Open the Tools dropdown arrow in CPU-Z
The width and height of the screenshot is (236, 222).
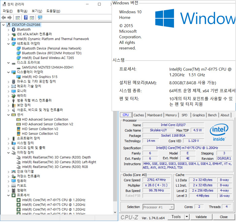point(187,217)
